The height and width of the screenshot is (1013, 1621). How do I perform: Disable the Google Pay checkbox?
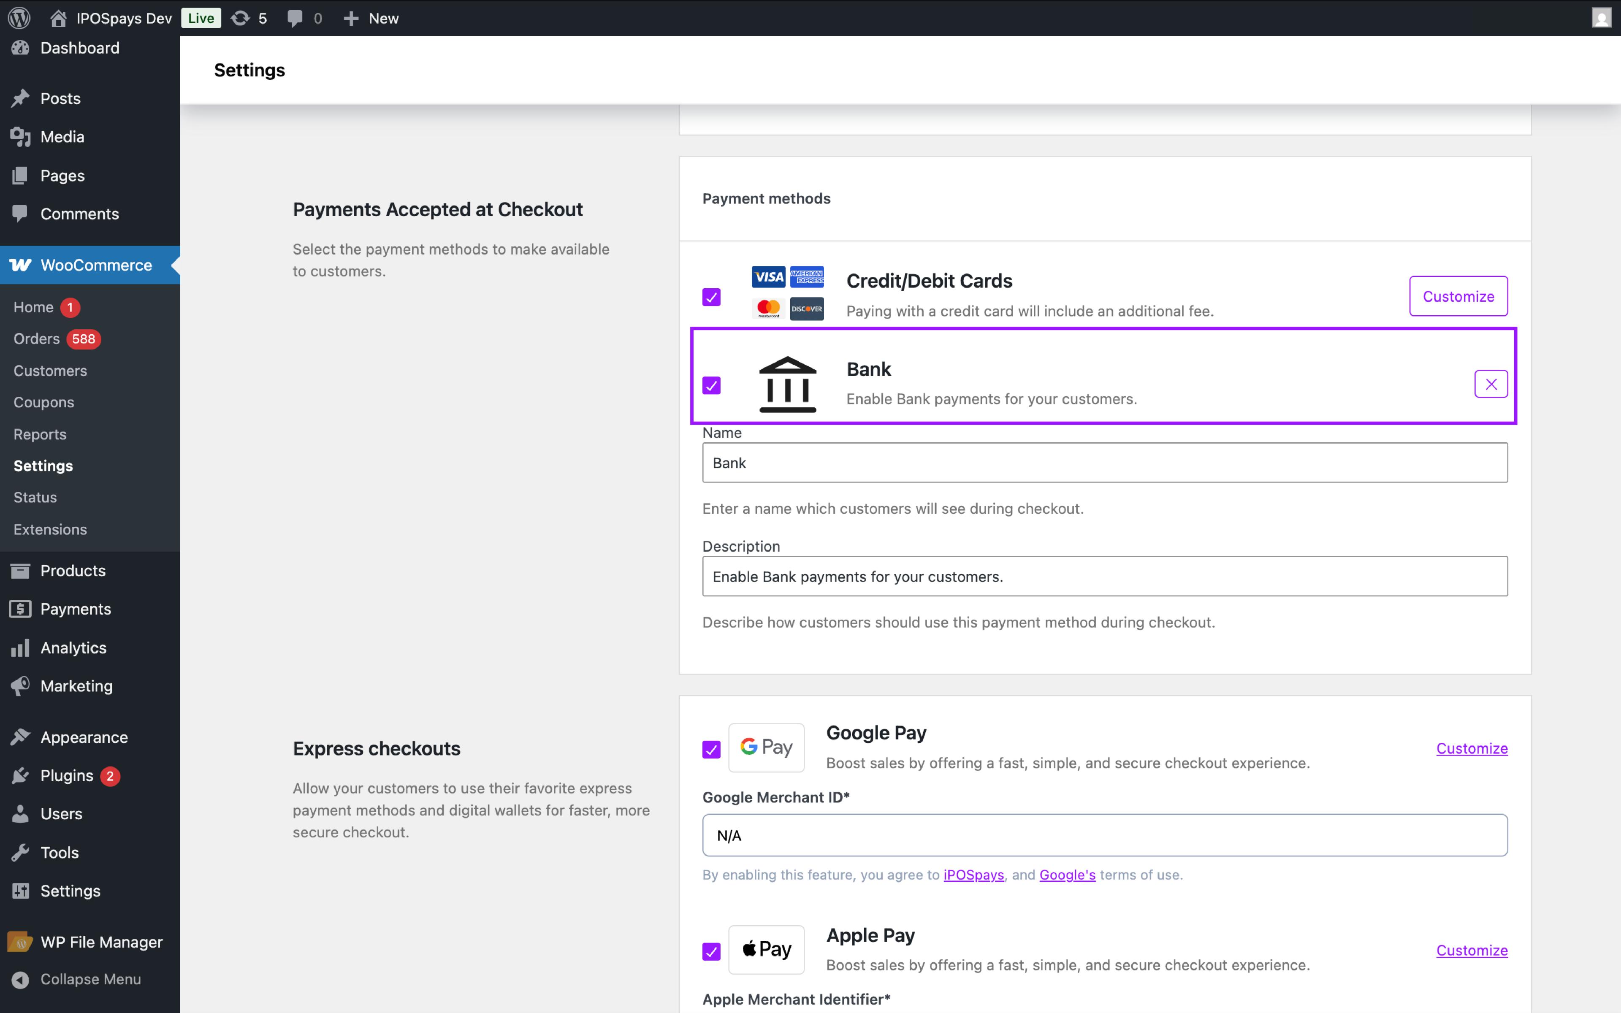click(x=711, y=749)
